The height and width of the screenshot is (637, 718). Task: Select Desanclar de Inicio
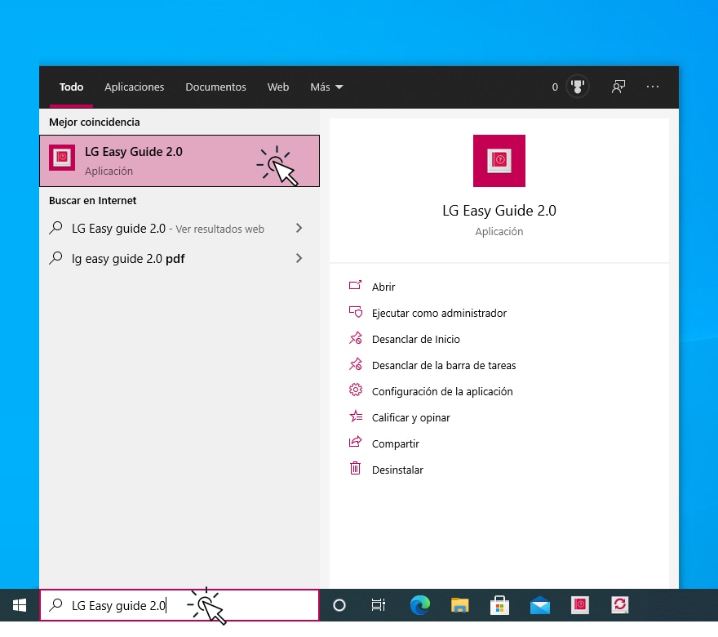pyautogui.click(x=416, y=339)
